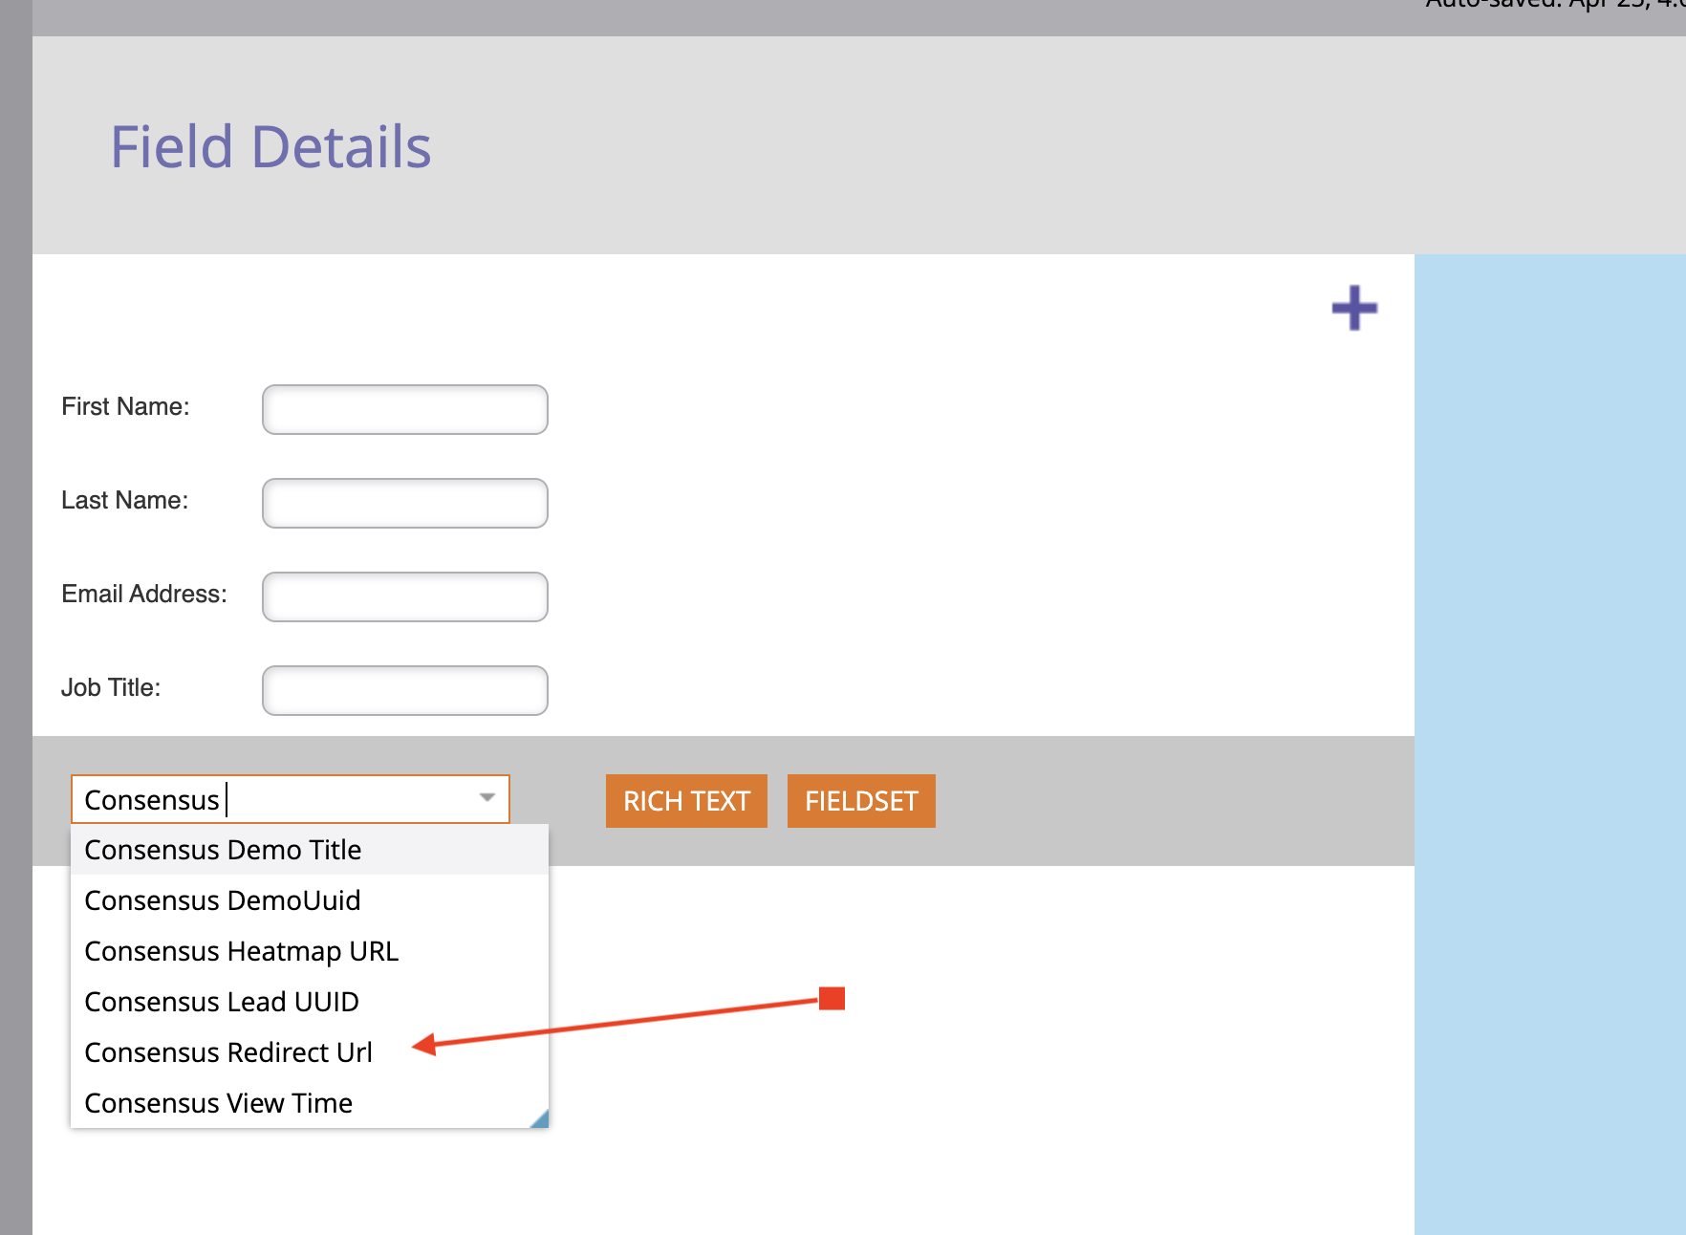Click the Email Address input field

[404, 596]
